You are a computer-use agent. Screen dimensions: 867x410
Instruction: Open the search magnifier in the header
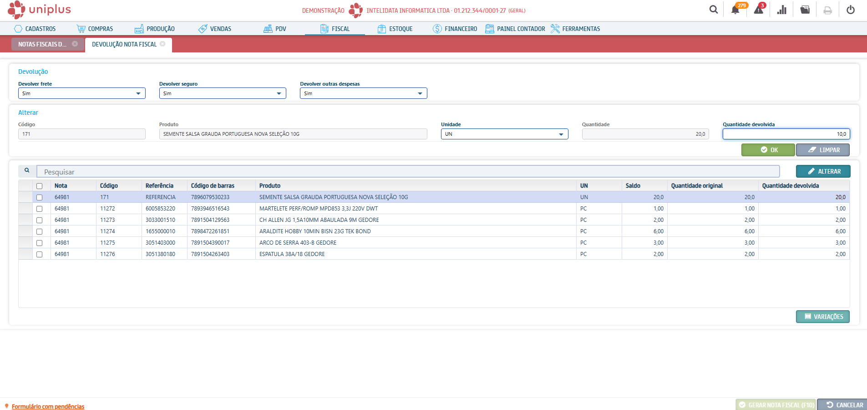(x=714, y=10)
